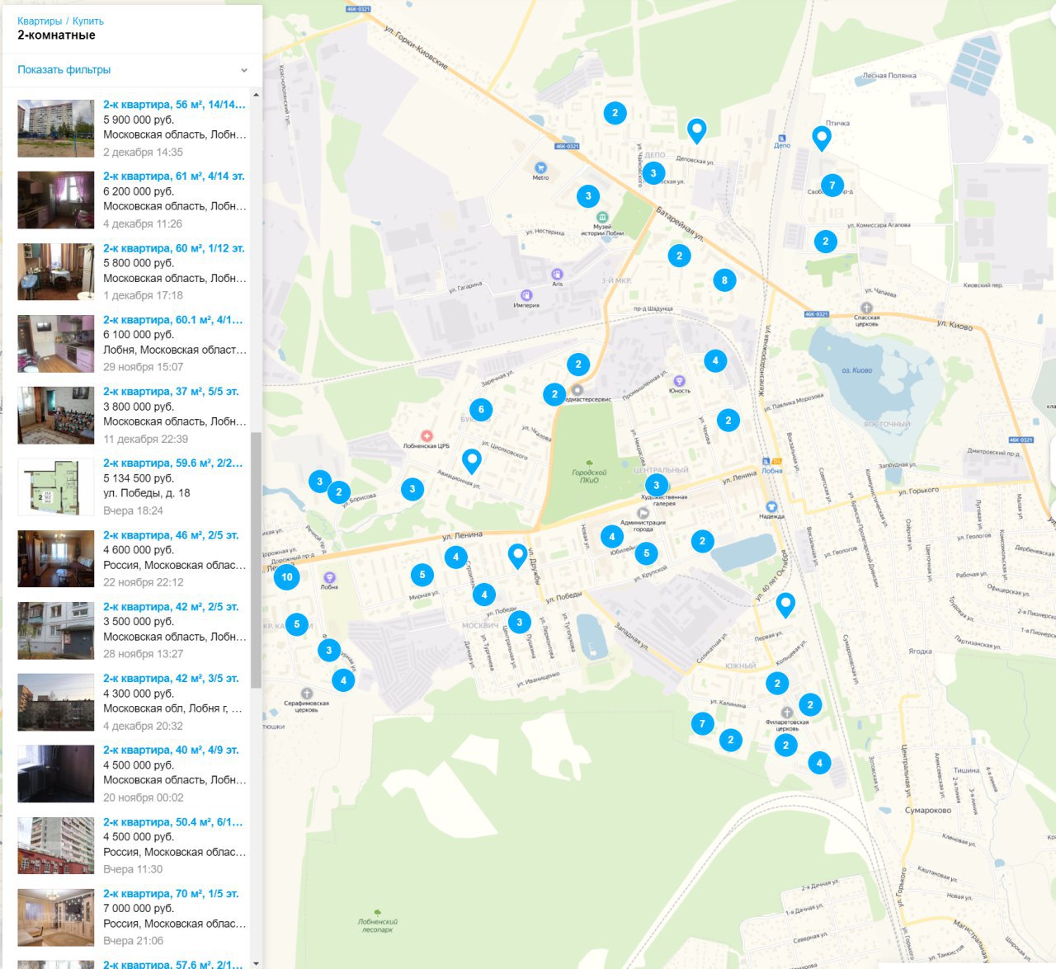Open cluster marker 5 near Мирная ул.
The width and height of the screenshot is (1056, 969).
point(422,575)
